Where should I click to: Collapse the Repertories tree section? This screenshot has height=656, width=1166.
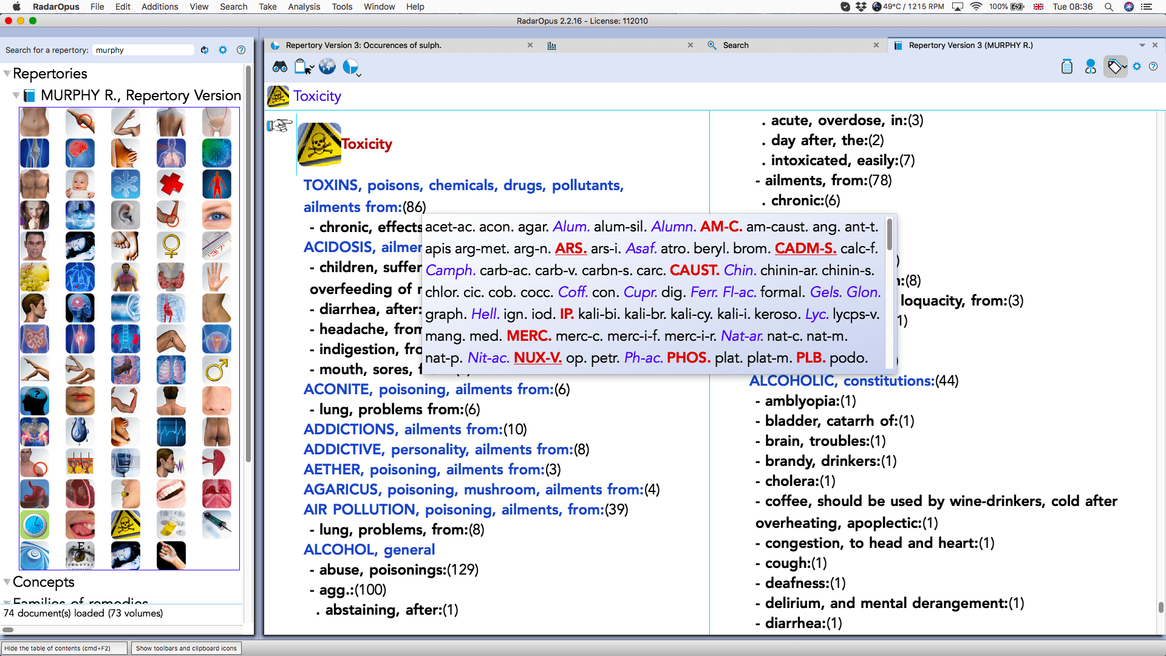pos(7,73)
